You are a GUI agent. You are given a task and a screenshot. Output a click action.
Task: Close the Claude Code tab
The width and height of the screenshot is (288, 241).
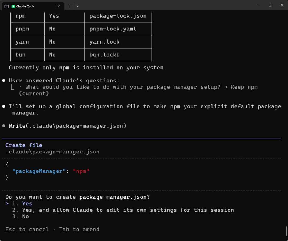[59, 6]
